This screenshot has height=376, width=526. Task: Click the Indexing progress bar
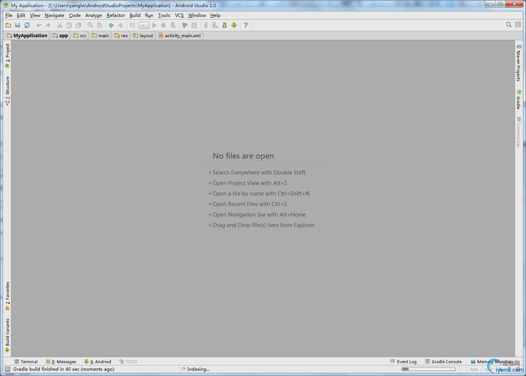pyautogui.click(x=428, y=369)
